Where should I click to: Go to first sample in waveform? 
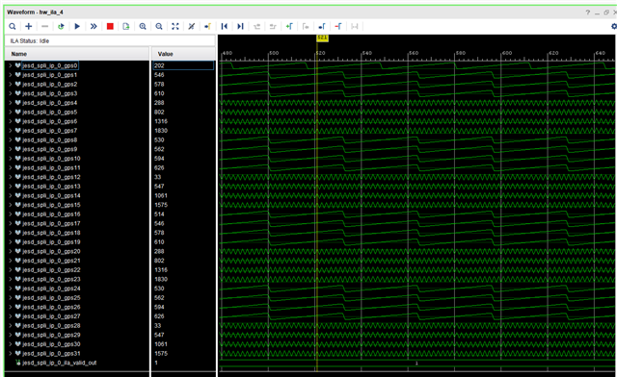point(225,26)
